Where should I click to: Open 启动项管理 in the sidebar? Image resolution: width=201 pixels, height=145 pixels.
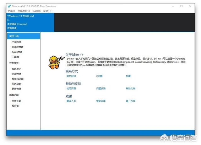(18, 47)
